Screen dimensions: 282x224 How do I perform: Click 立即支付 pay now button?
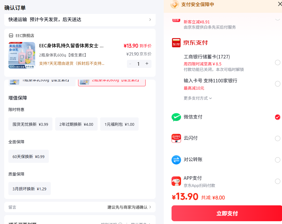click(226, 213)
